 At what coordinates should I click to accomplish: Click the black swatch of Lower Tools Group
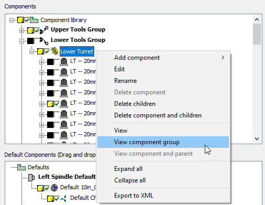(30, 41)
